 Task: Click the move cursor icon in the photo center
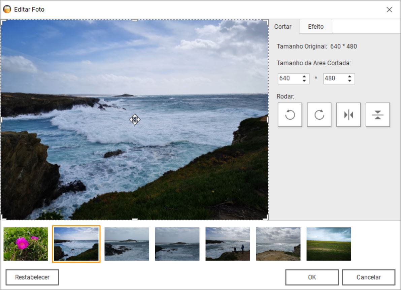click(135, 120)
